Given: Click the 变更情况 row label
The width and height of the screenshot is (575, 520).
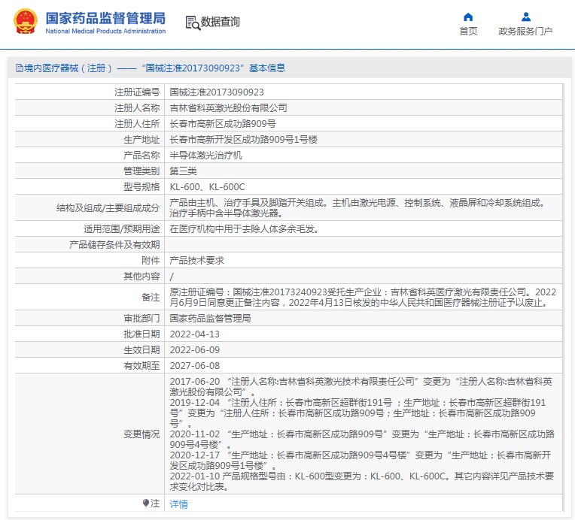Looking at the screenshot, I should 141,434.
